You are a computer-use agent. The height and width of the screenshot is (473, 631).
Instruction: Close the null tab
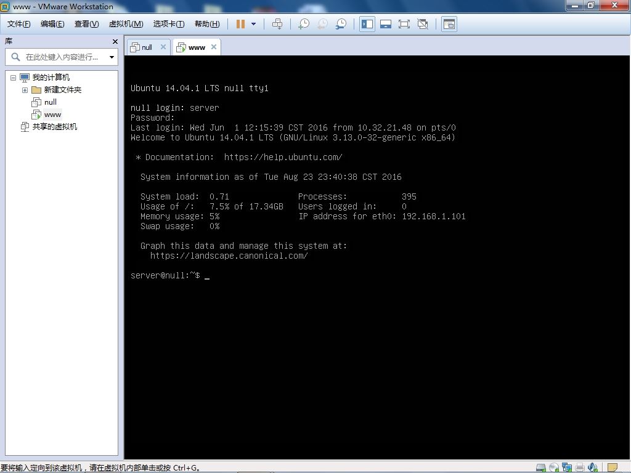163,47
